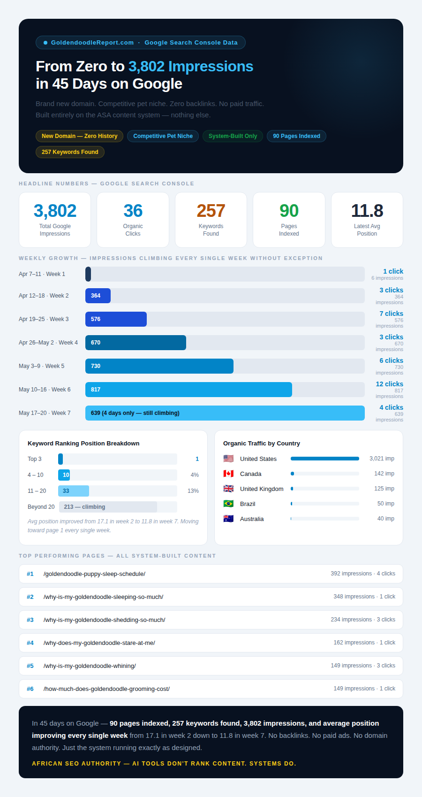Click the '234 impressions · 3 clicks' stat

click(363, 620)
